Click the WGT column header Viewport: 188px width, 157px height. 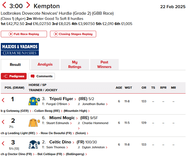[128, 88]
